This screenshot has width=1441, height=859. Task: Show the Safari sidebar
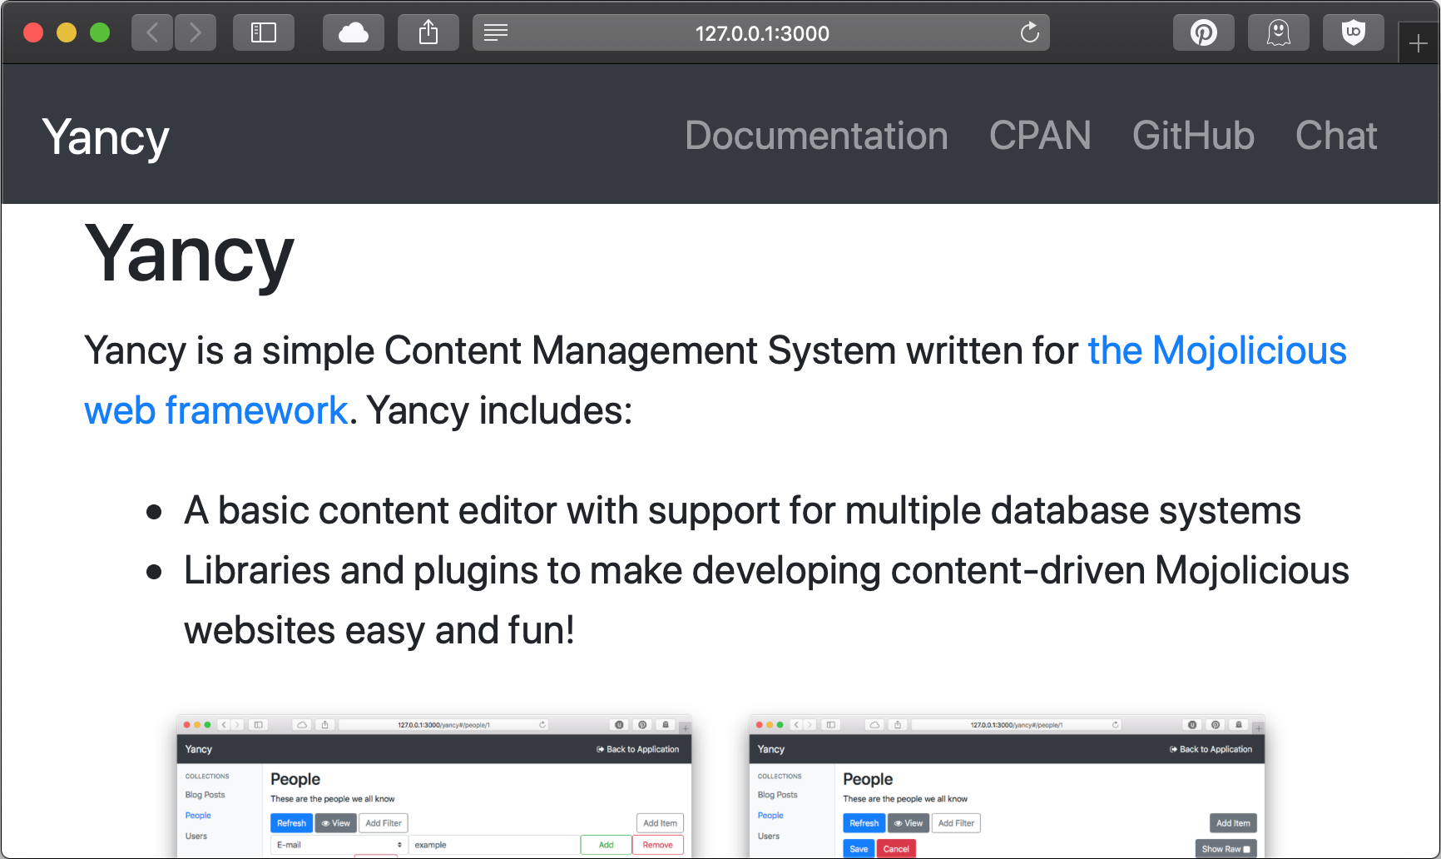click(264, 33)
